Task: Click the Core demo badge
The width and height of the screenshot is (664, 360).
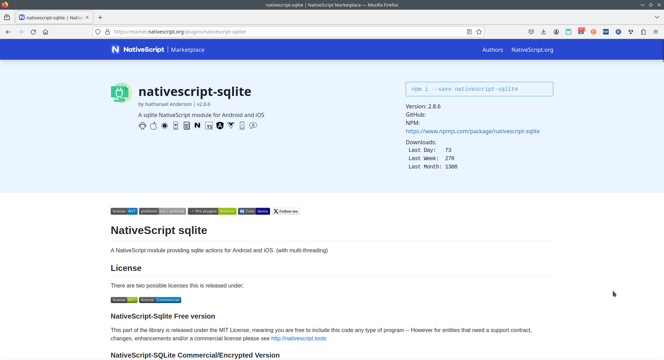Action: [254, 211]
